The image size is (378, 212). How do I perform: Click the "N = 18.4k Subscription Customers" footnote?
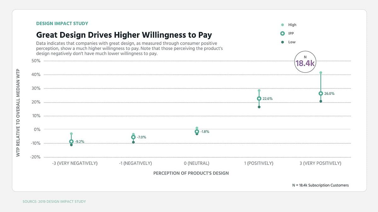(320, 185)
